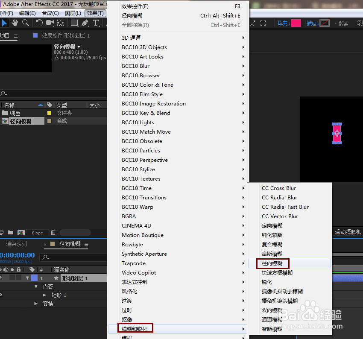Select the Pen tool
The image size is (363, 339).
(85, 23)
